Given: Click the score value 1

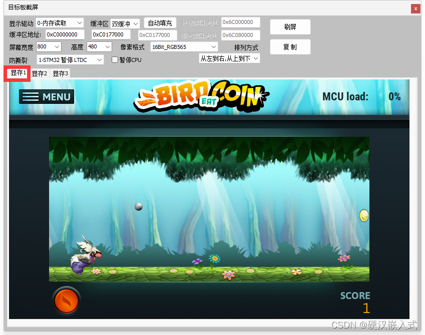Looking at the screenshot, I should pyautogui.click(x=366, y=308).
